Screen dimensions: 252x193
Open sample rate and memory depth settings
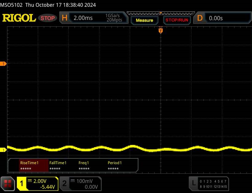114,18
